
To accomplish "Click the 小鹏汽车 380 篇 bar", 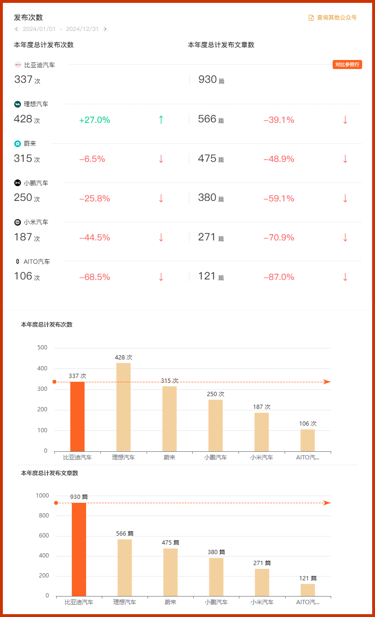I will click(x=216, y=577).
